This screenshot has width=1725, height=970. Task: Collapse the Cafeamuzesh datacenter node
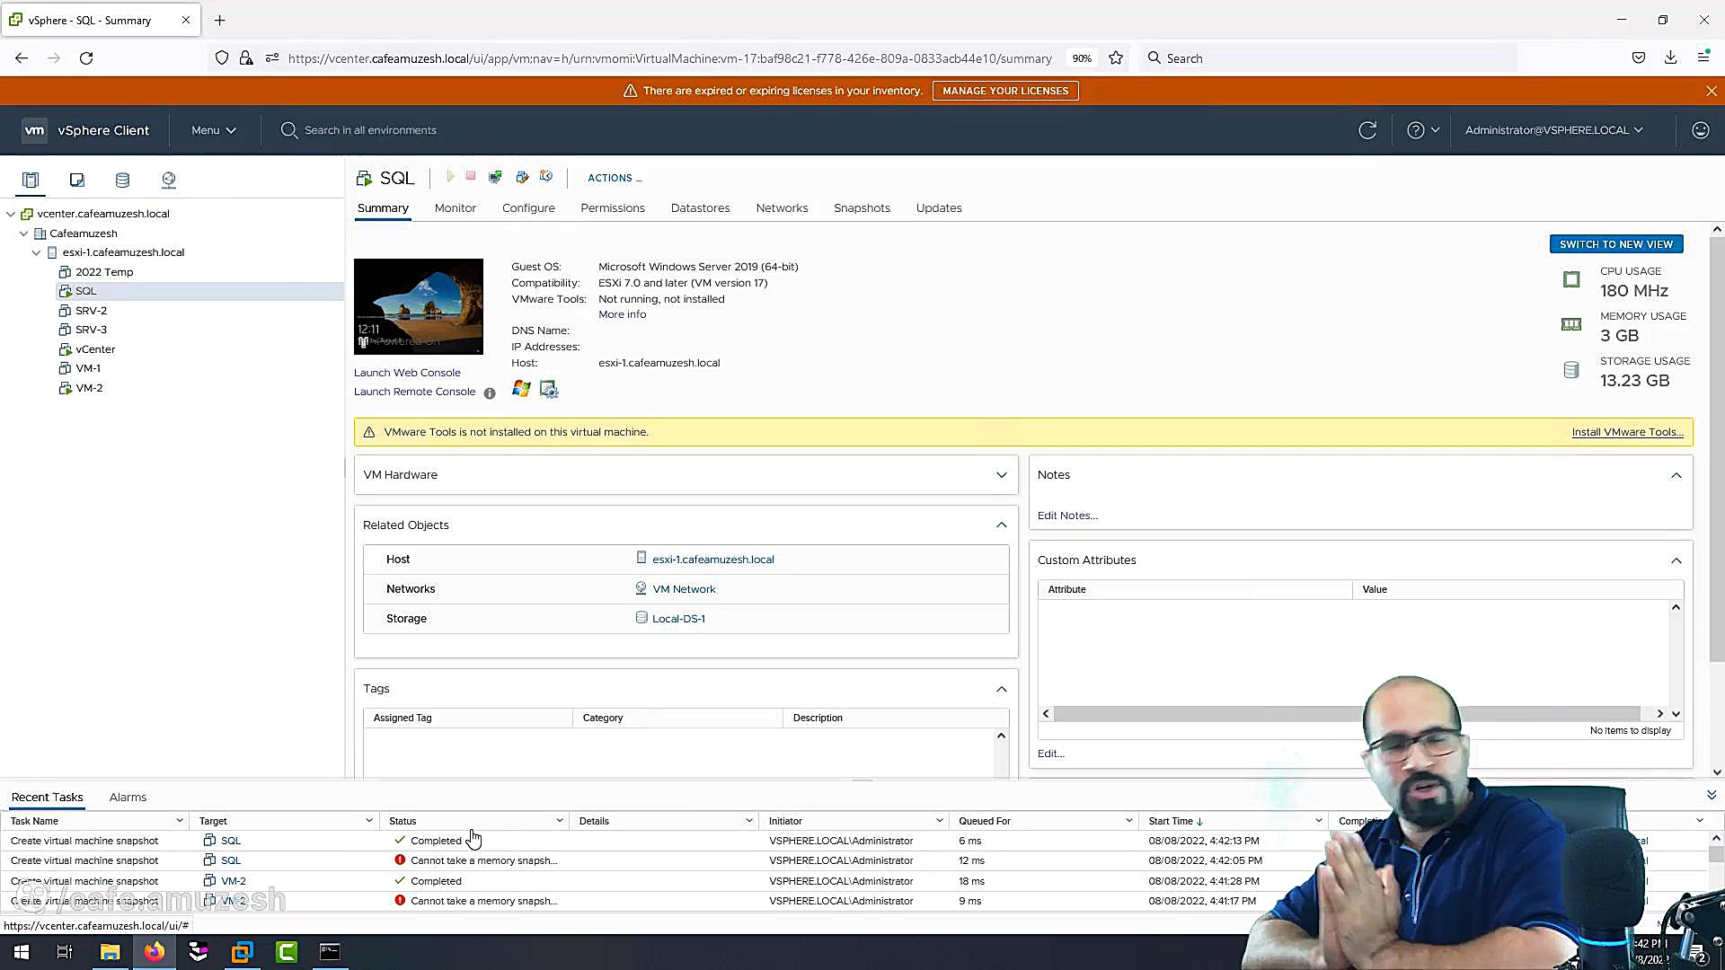24,234
